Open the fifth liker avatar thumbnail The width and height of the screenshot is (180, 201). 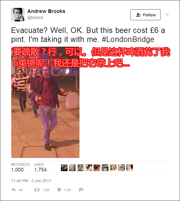97,168
